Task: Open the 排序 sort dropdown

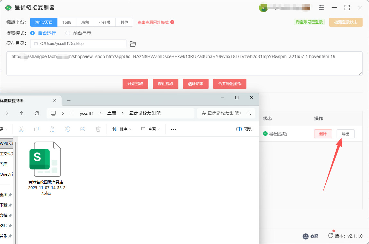Action: tap(121, 129)
